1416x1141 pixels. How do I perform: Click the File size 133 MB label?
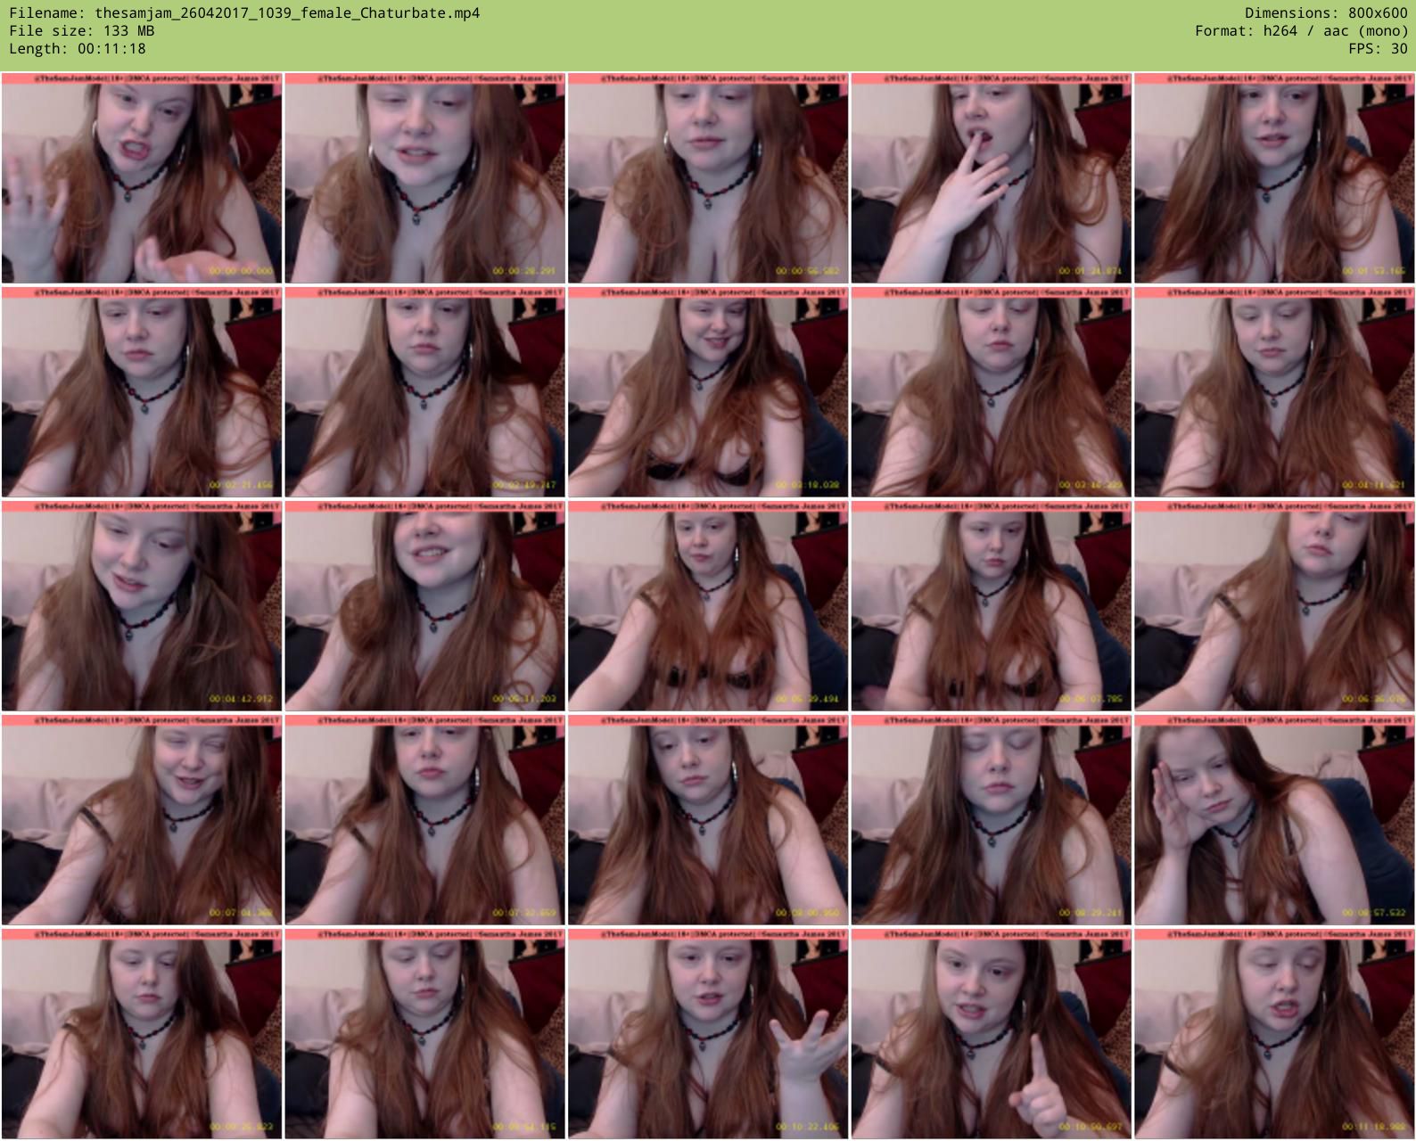(x=82, y=31)
